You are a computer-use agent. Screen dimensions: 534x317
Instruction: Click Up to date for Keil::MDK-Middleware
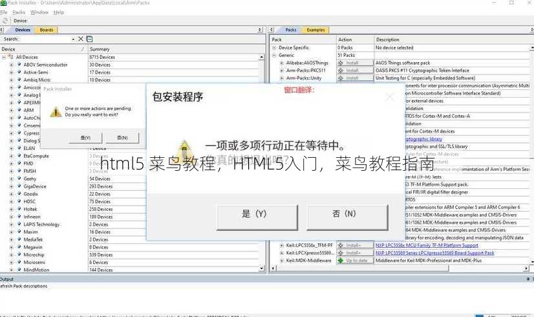355,261
